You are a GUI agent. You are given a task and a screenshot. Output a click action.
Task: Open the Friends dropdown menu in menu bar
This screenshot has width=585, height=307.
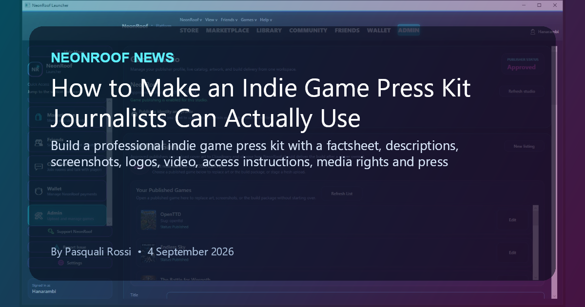coord(229,20)
